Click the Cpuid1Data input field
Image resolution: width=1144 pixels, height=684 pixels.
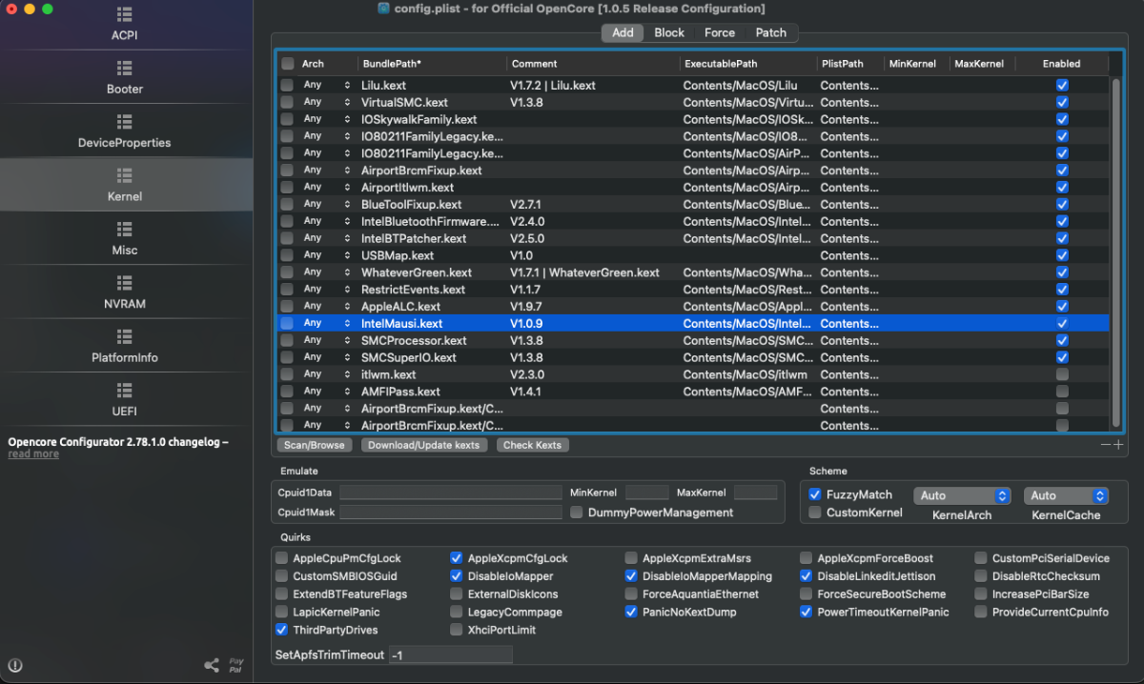451,493
